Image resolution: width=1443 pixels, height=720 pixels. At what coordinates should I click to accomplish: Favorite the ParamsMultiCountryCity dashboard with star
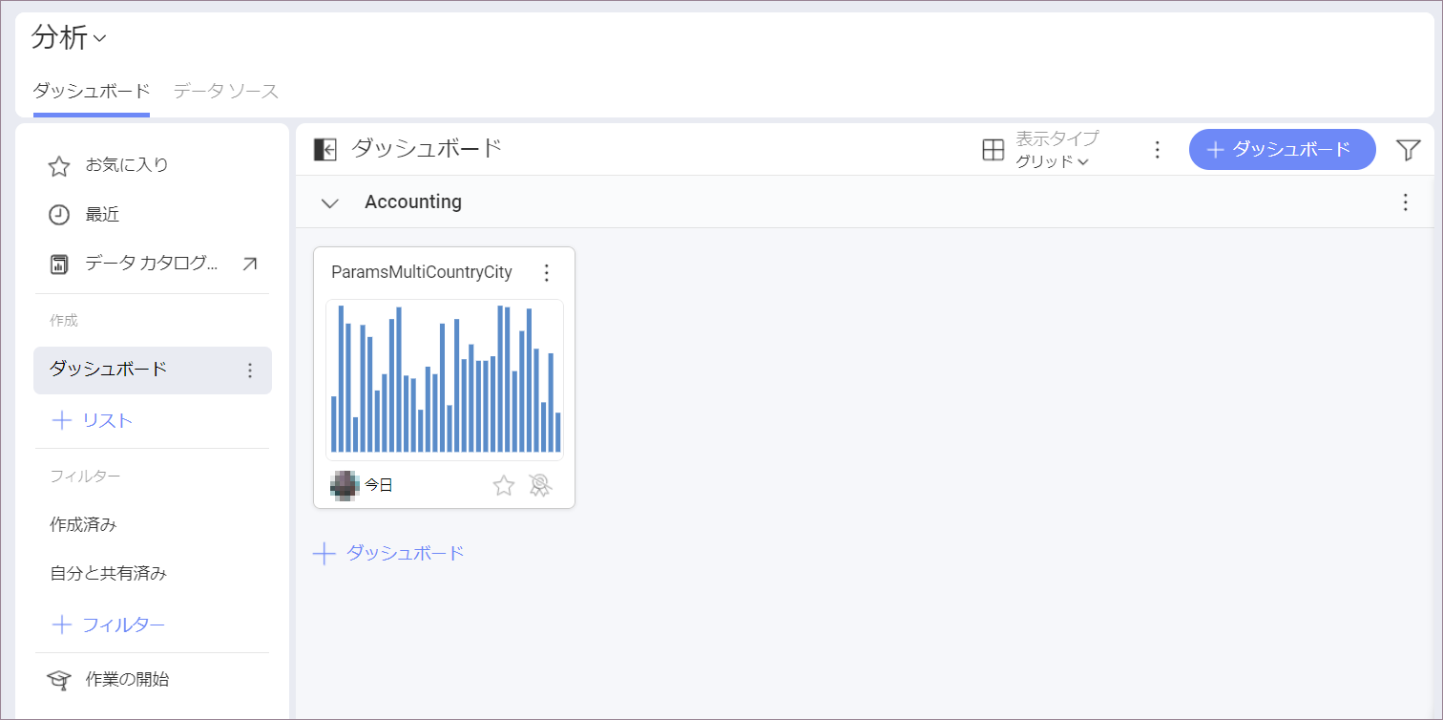pos(503,485)
